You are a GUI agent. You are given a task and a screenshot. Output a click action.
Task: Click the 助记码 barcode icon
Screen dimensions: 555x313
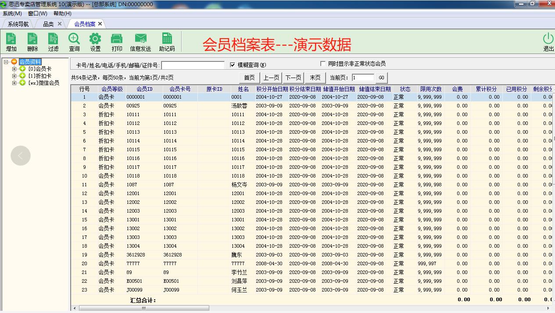point(167,41)
